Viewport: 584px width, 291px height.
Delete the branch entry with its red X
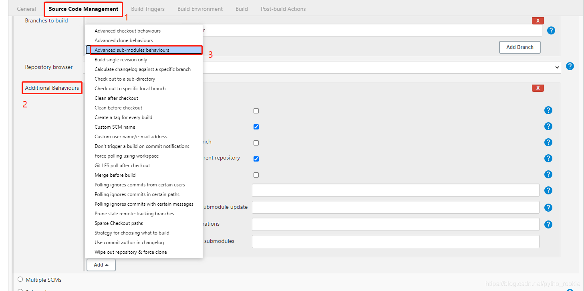coord(538,20)
